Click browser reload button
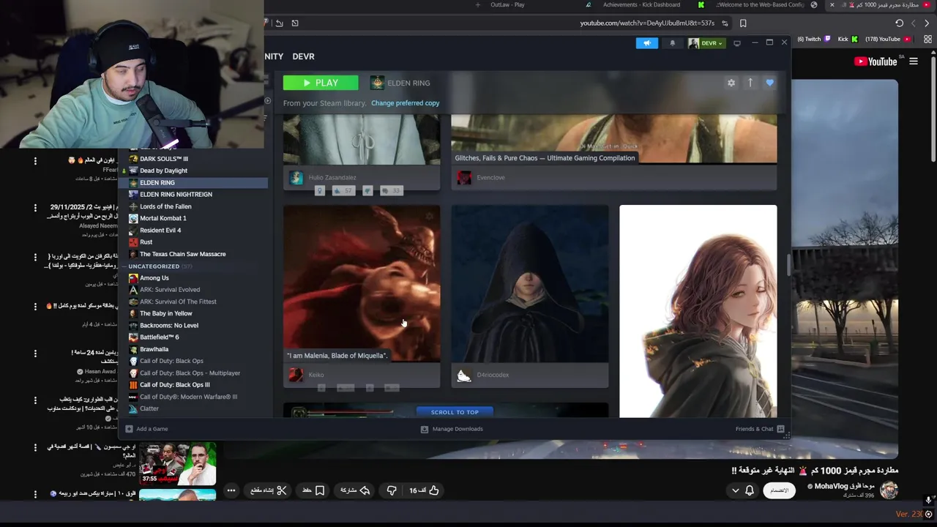Image resolution: width=937 pixels, height=527 pixels. point(899,23)
